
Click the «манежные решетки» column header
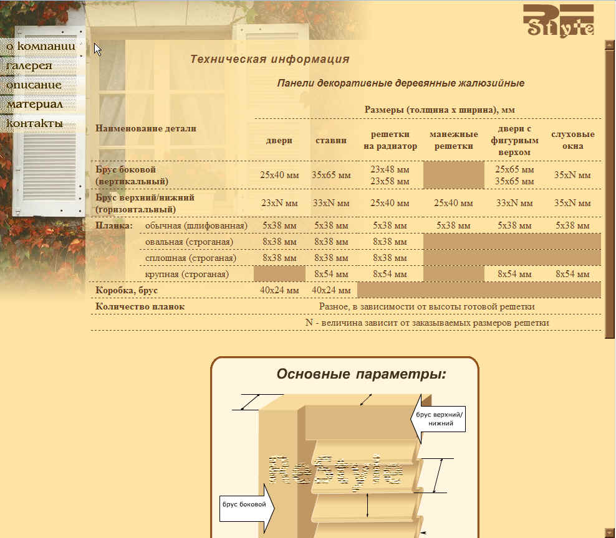click(x=453, y=140)
